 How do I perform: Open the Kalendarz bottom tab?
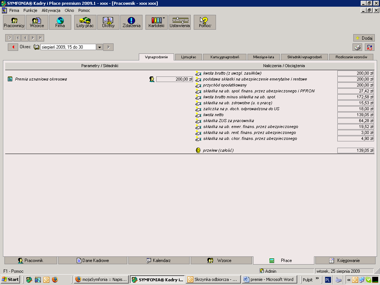[159, 261]
